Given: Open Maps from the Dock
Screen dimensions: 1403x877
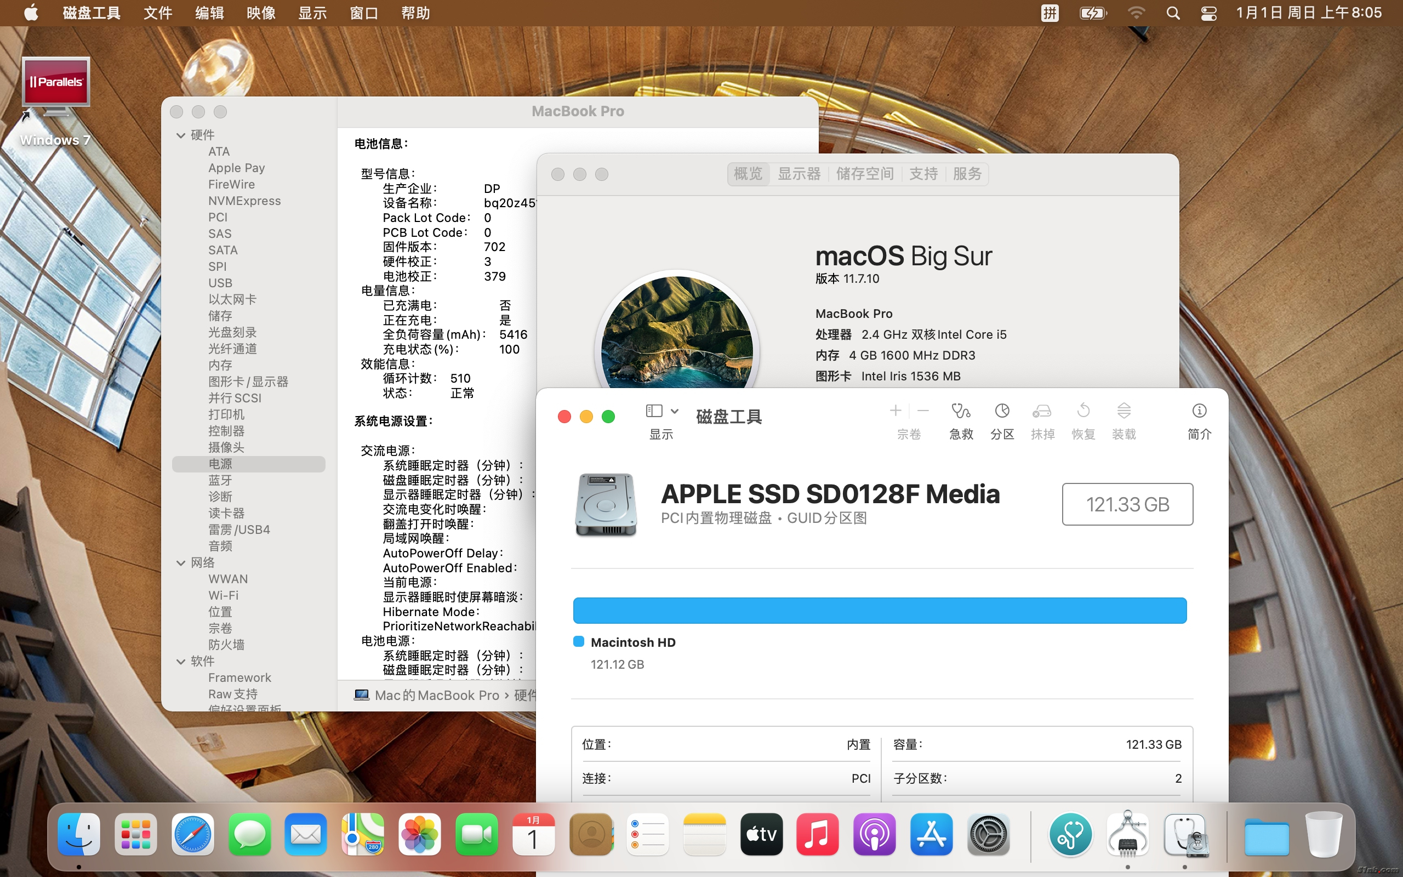Looking at the screenshot, I should click(x=363, y=835).
